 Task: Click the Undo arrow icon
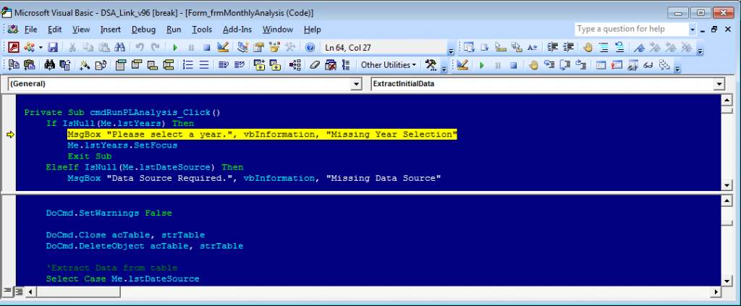[140, 47]
